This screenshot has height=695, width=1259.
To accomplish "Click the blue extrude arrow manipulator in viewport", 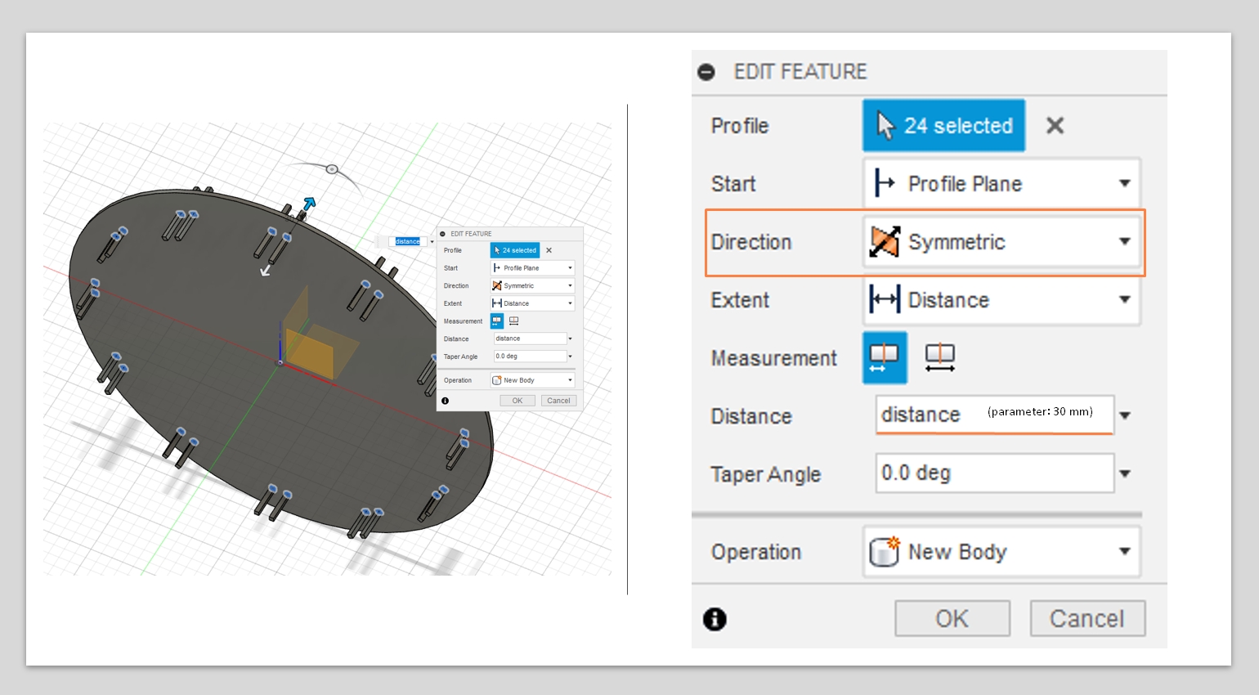I will 309,203.
